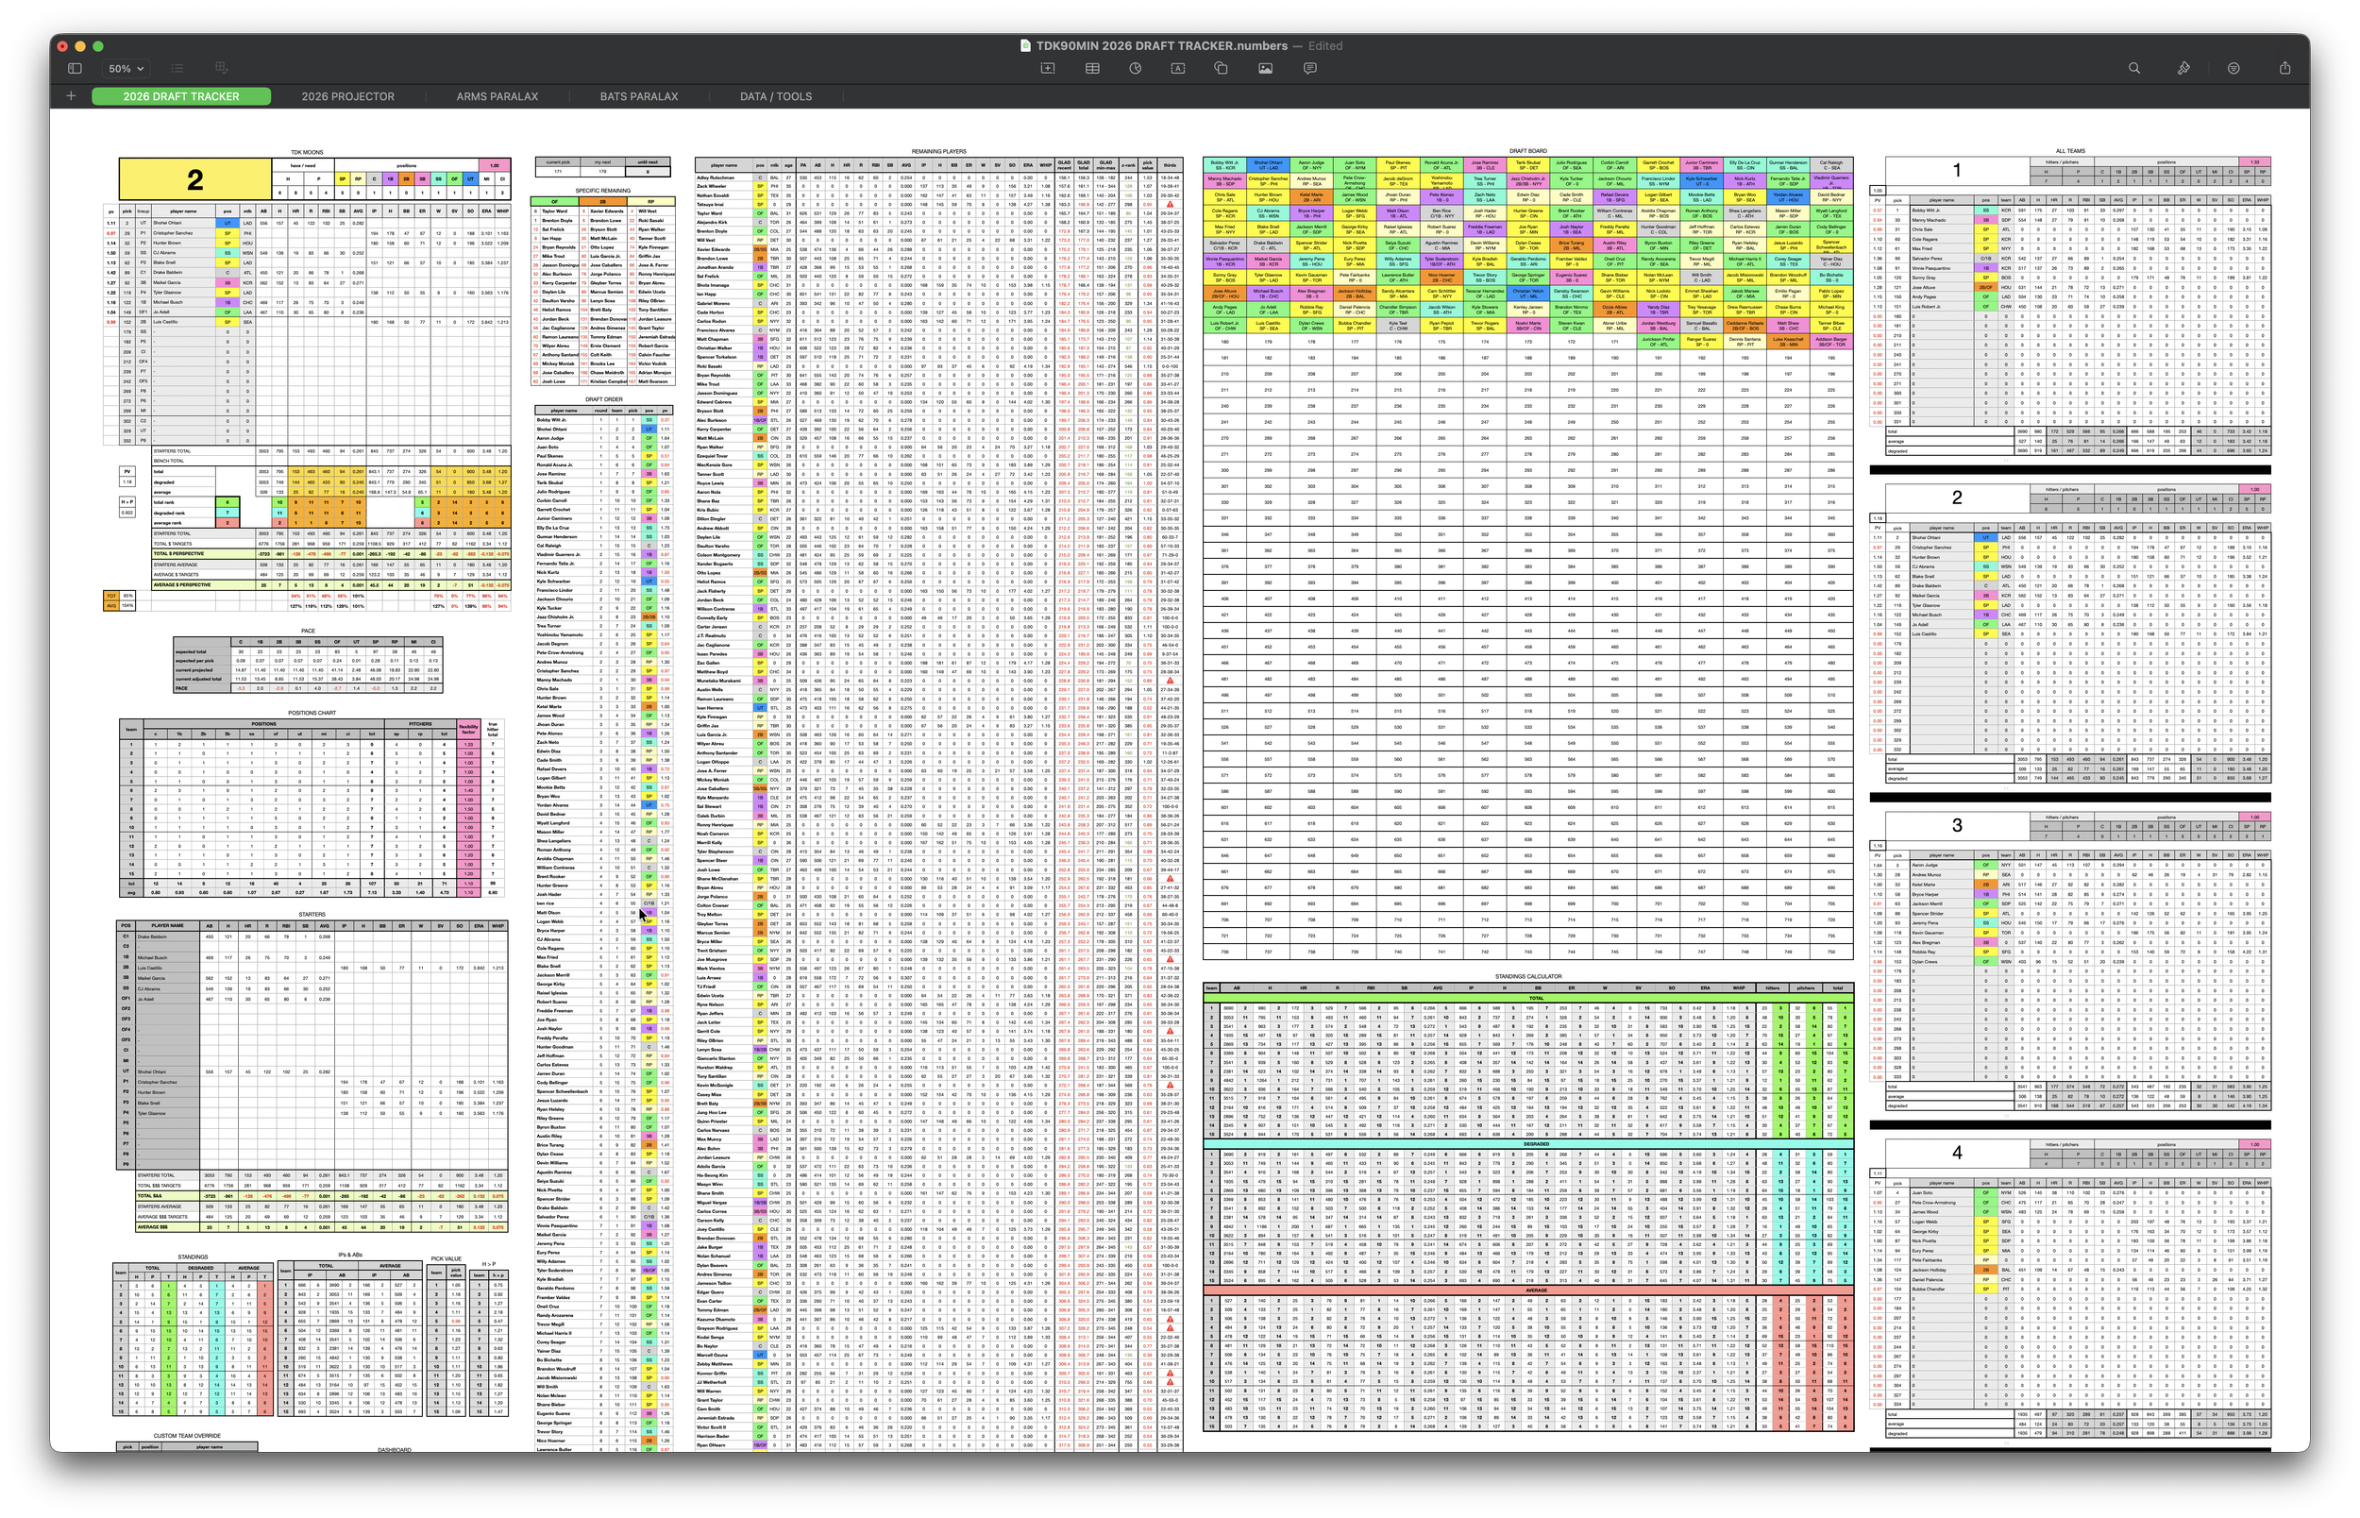The image size is (2360, 1518).
Task: Add a new sheet with the plus button
Action: [70, 95]
